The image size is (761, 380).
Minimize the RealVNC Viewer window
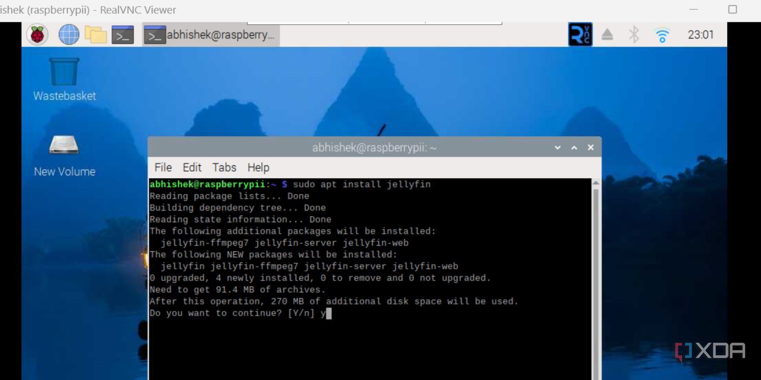coord(693,9)
